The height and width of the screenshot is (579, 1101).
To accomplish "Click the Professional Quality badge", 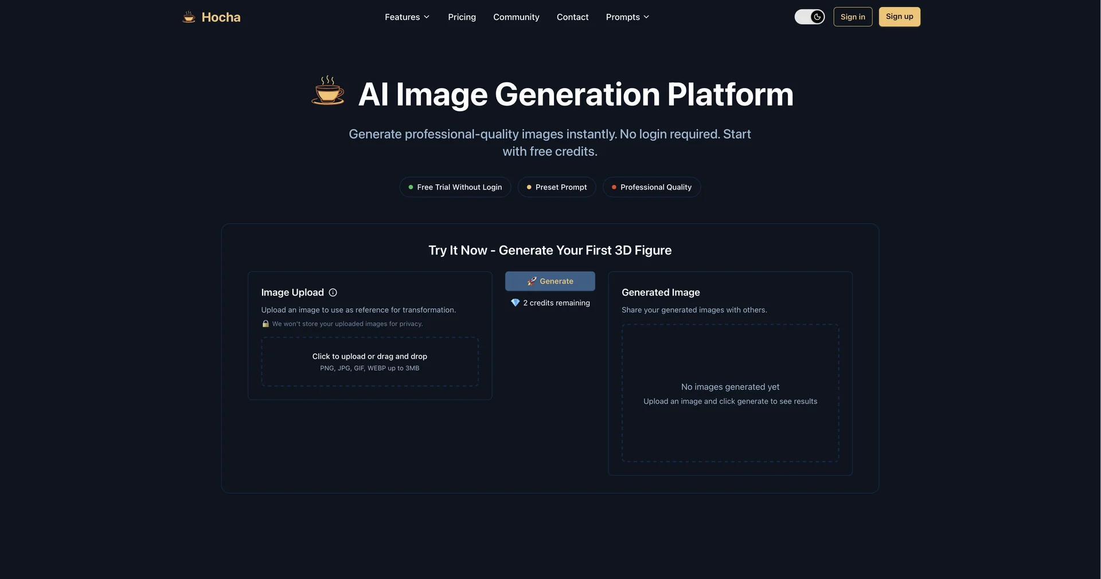I will pyautogui.click(x=651, y=187).
